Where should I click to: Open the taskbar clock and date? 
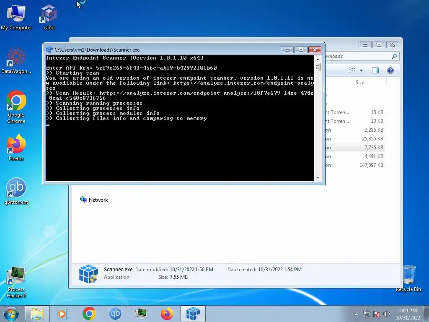click(408, 314)
